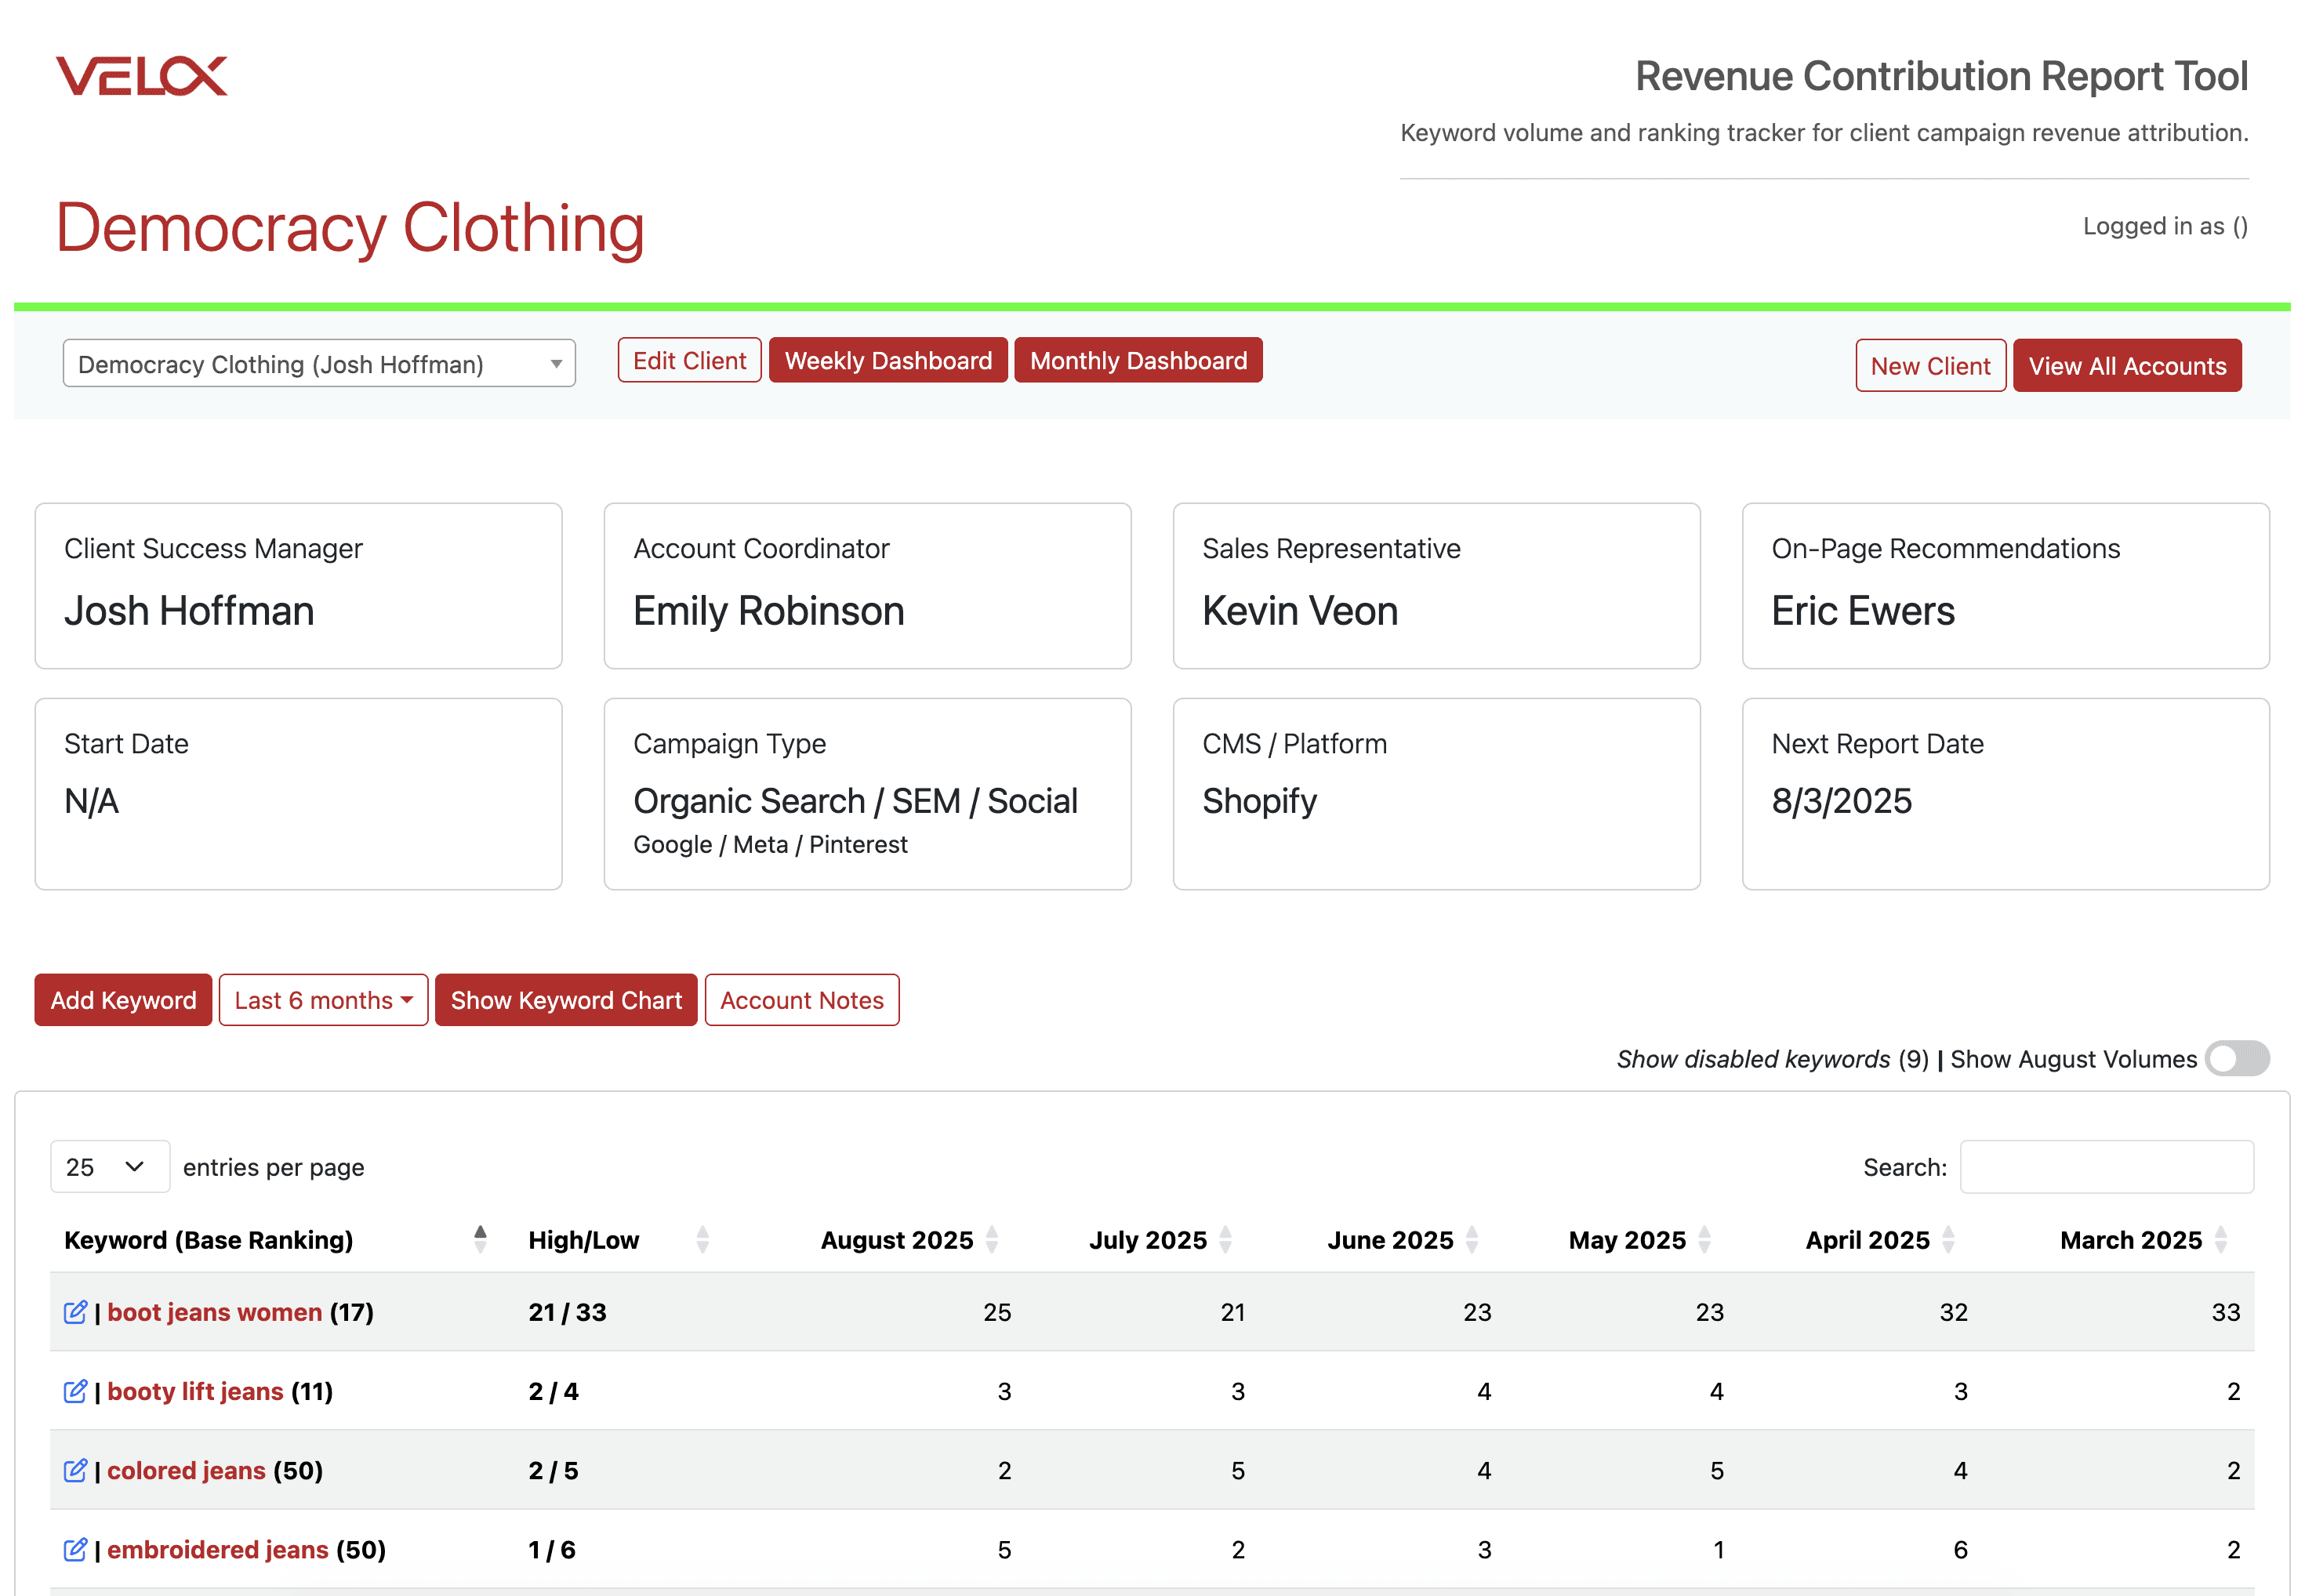Click edit icon for colored jeans
This screenshot has width=2305, height=1596.
point(75,1470)
